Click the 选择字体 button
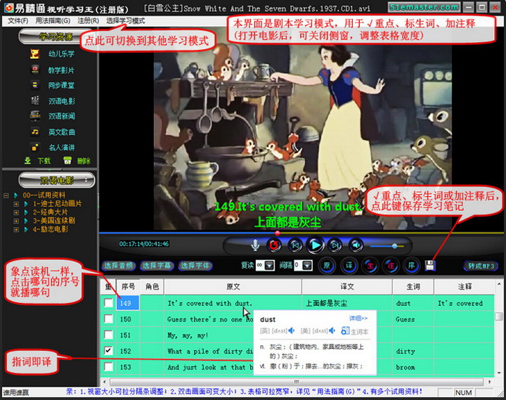Image resolution: width=506 pixels, height=400 pixels. point(195,266)
